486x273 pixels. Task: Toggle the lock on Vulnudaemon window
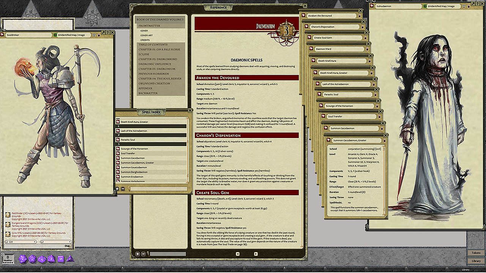point(469,6)
